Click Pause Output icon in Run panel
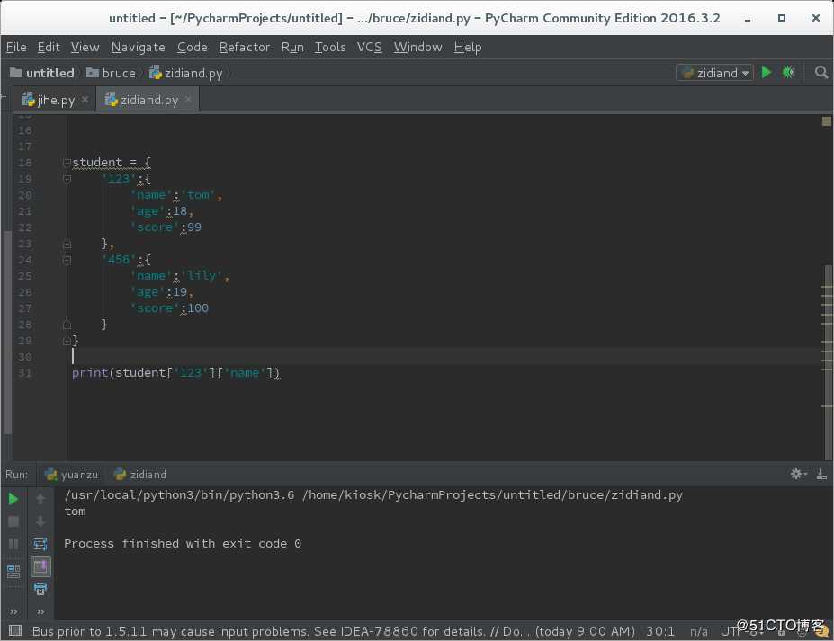This screenshot has height=641, width=834. click(x=13, y=544)
